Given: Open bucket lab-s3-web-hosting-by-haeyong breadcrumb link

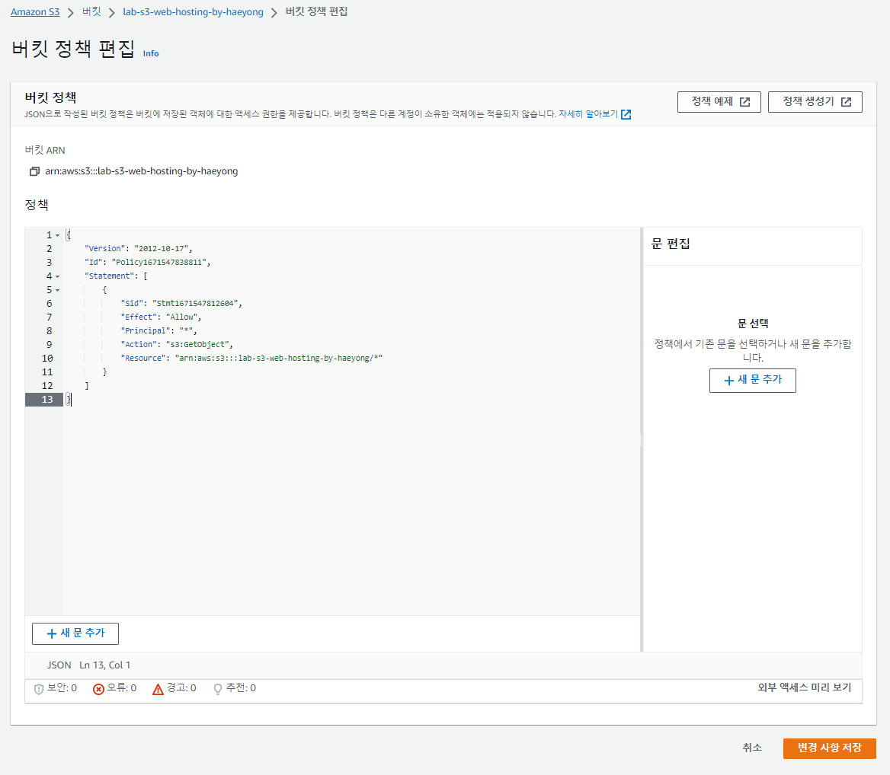Looking at the screenshot, I should point(193,11).
